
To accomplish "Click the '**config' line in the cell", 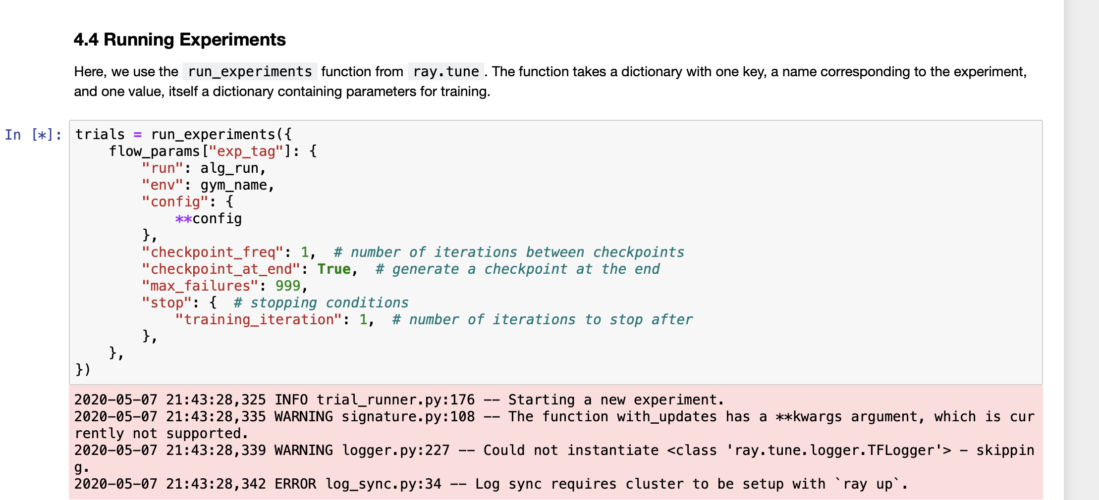I will click(x=209, y=219).
